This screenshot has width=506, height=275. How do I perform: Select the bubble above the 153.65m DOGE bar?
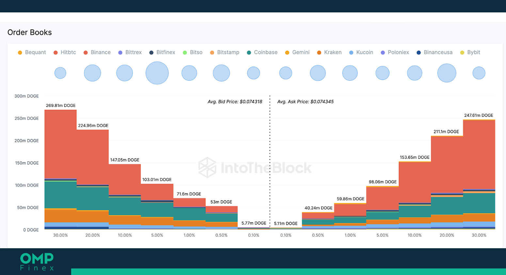pos(415,73)
